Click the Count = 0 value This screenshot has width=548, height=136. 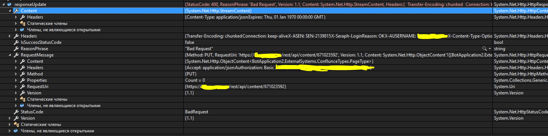point(195,80)
